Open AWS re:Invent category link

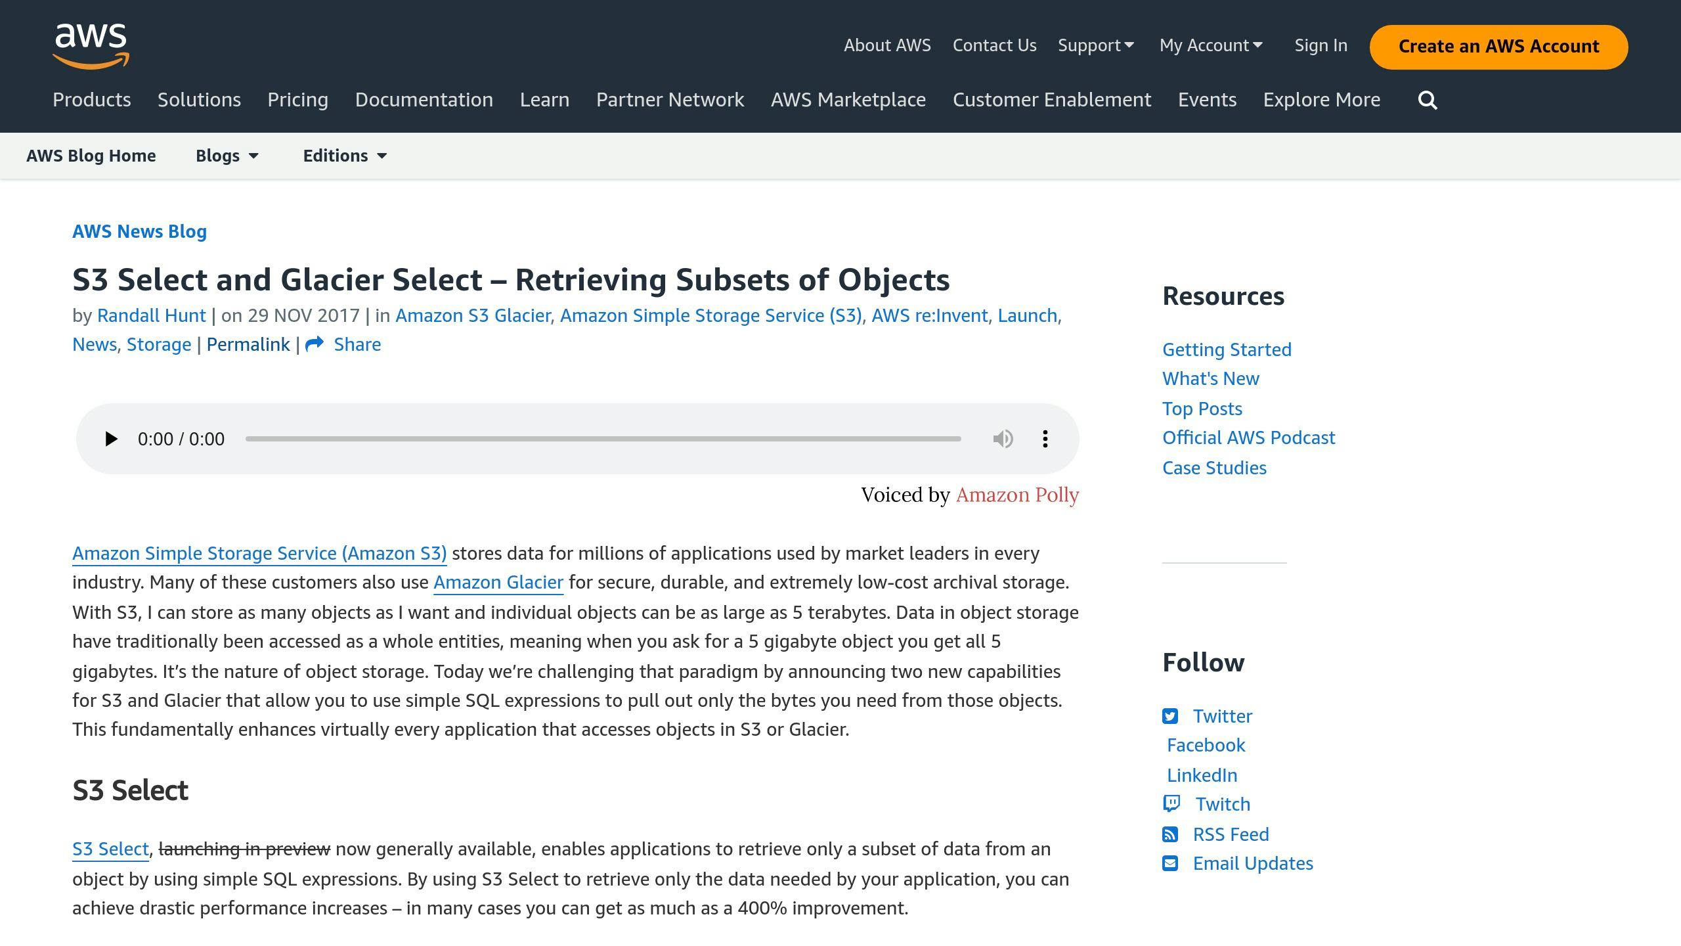click(x=929, y=315)
